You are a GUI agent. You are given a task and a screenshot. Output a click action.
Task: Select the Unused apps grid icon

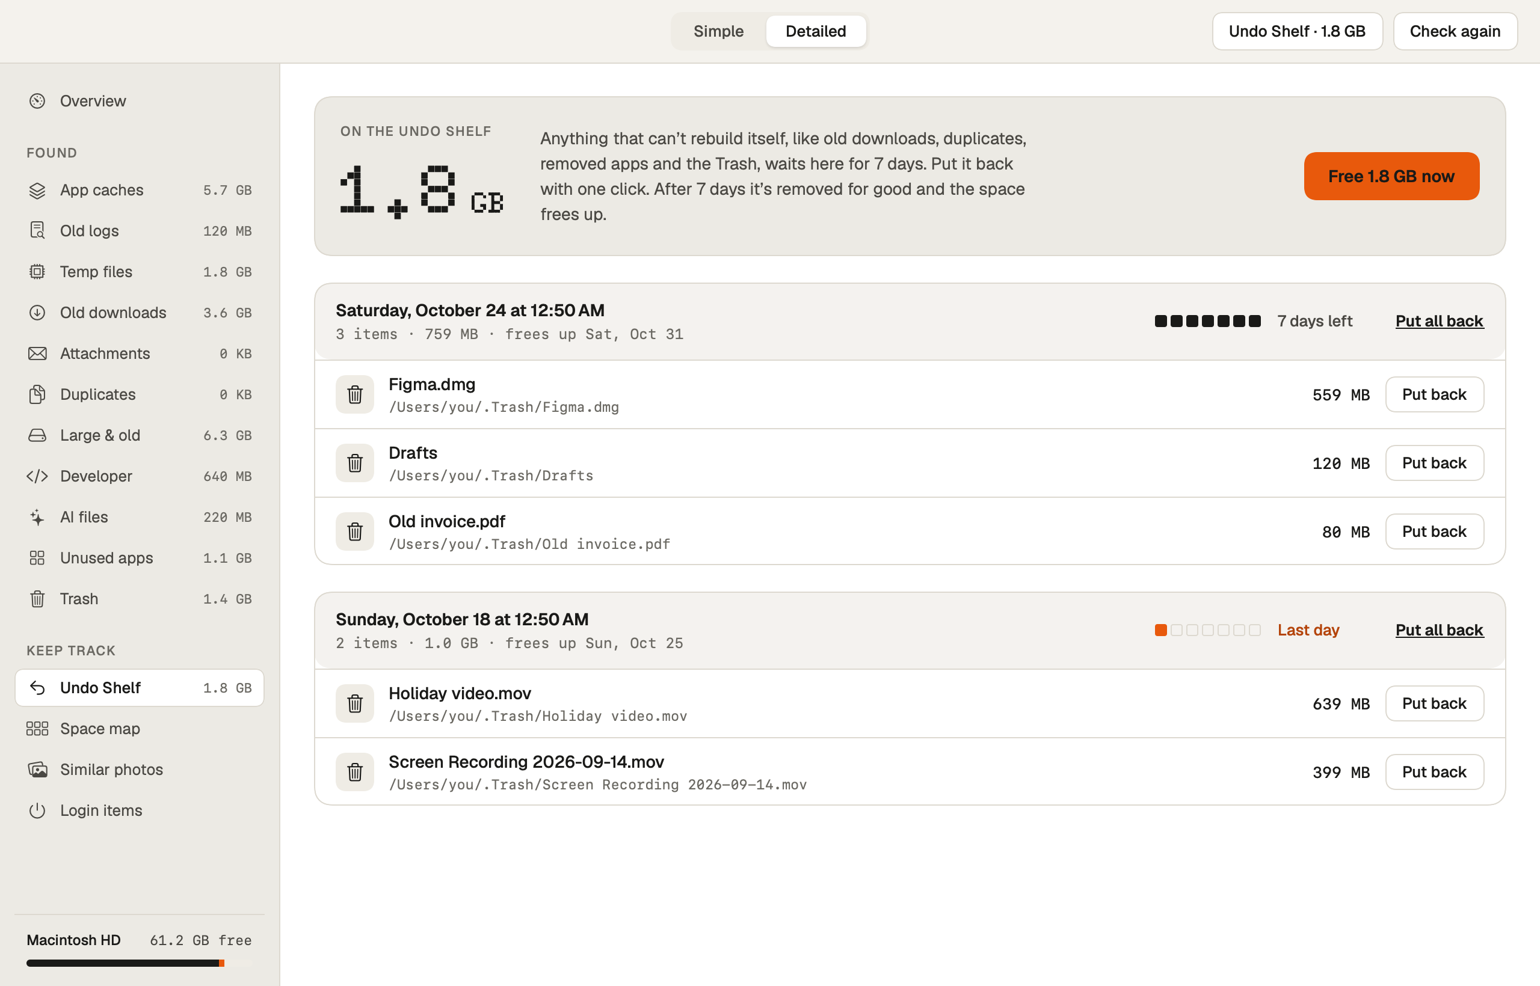[x=37, y=558]
